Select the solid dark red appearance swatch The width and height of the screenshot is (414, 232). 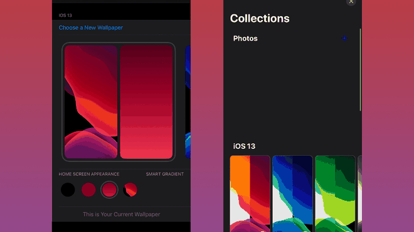click(88, 189)
